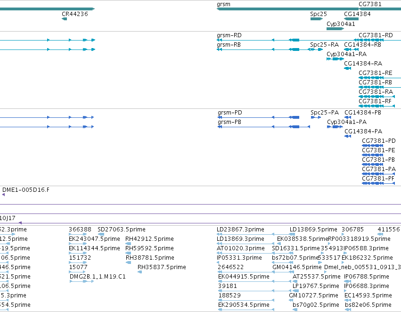Select the grsm-RB transcript label
The height and width of the screenshot is (312, 401).
click(229, 45)
